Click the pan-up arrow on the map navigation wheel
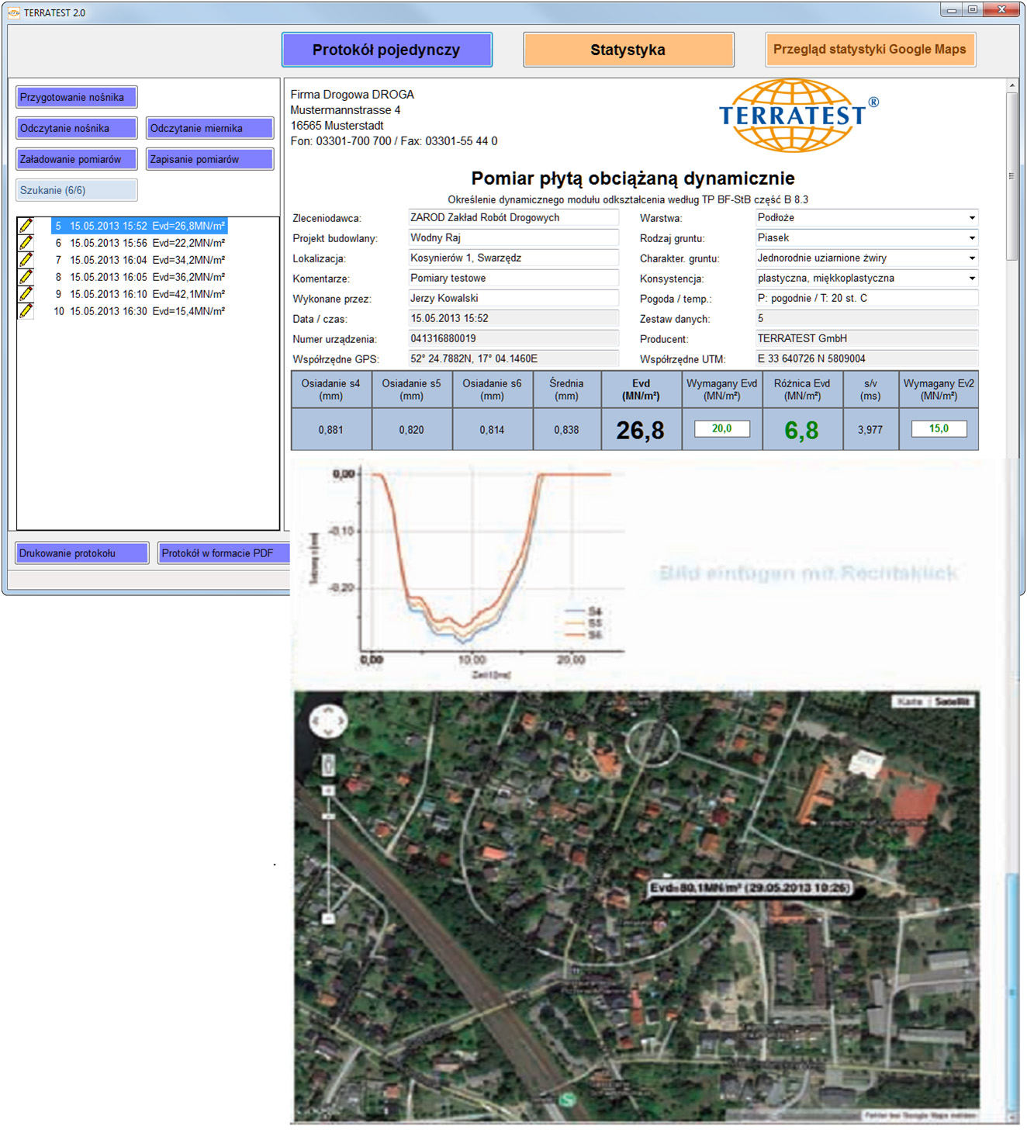 click(x=329, y=709)
